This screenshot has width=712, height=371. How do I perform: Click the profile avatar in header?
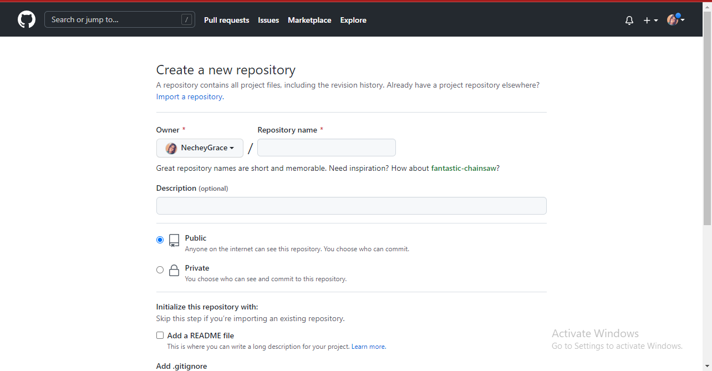point(672,20)
